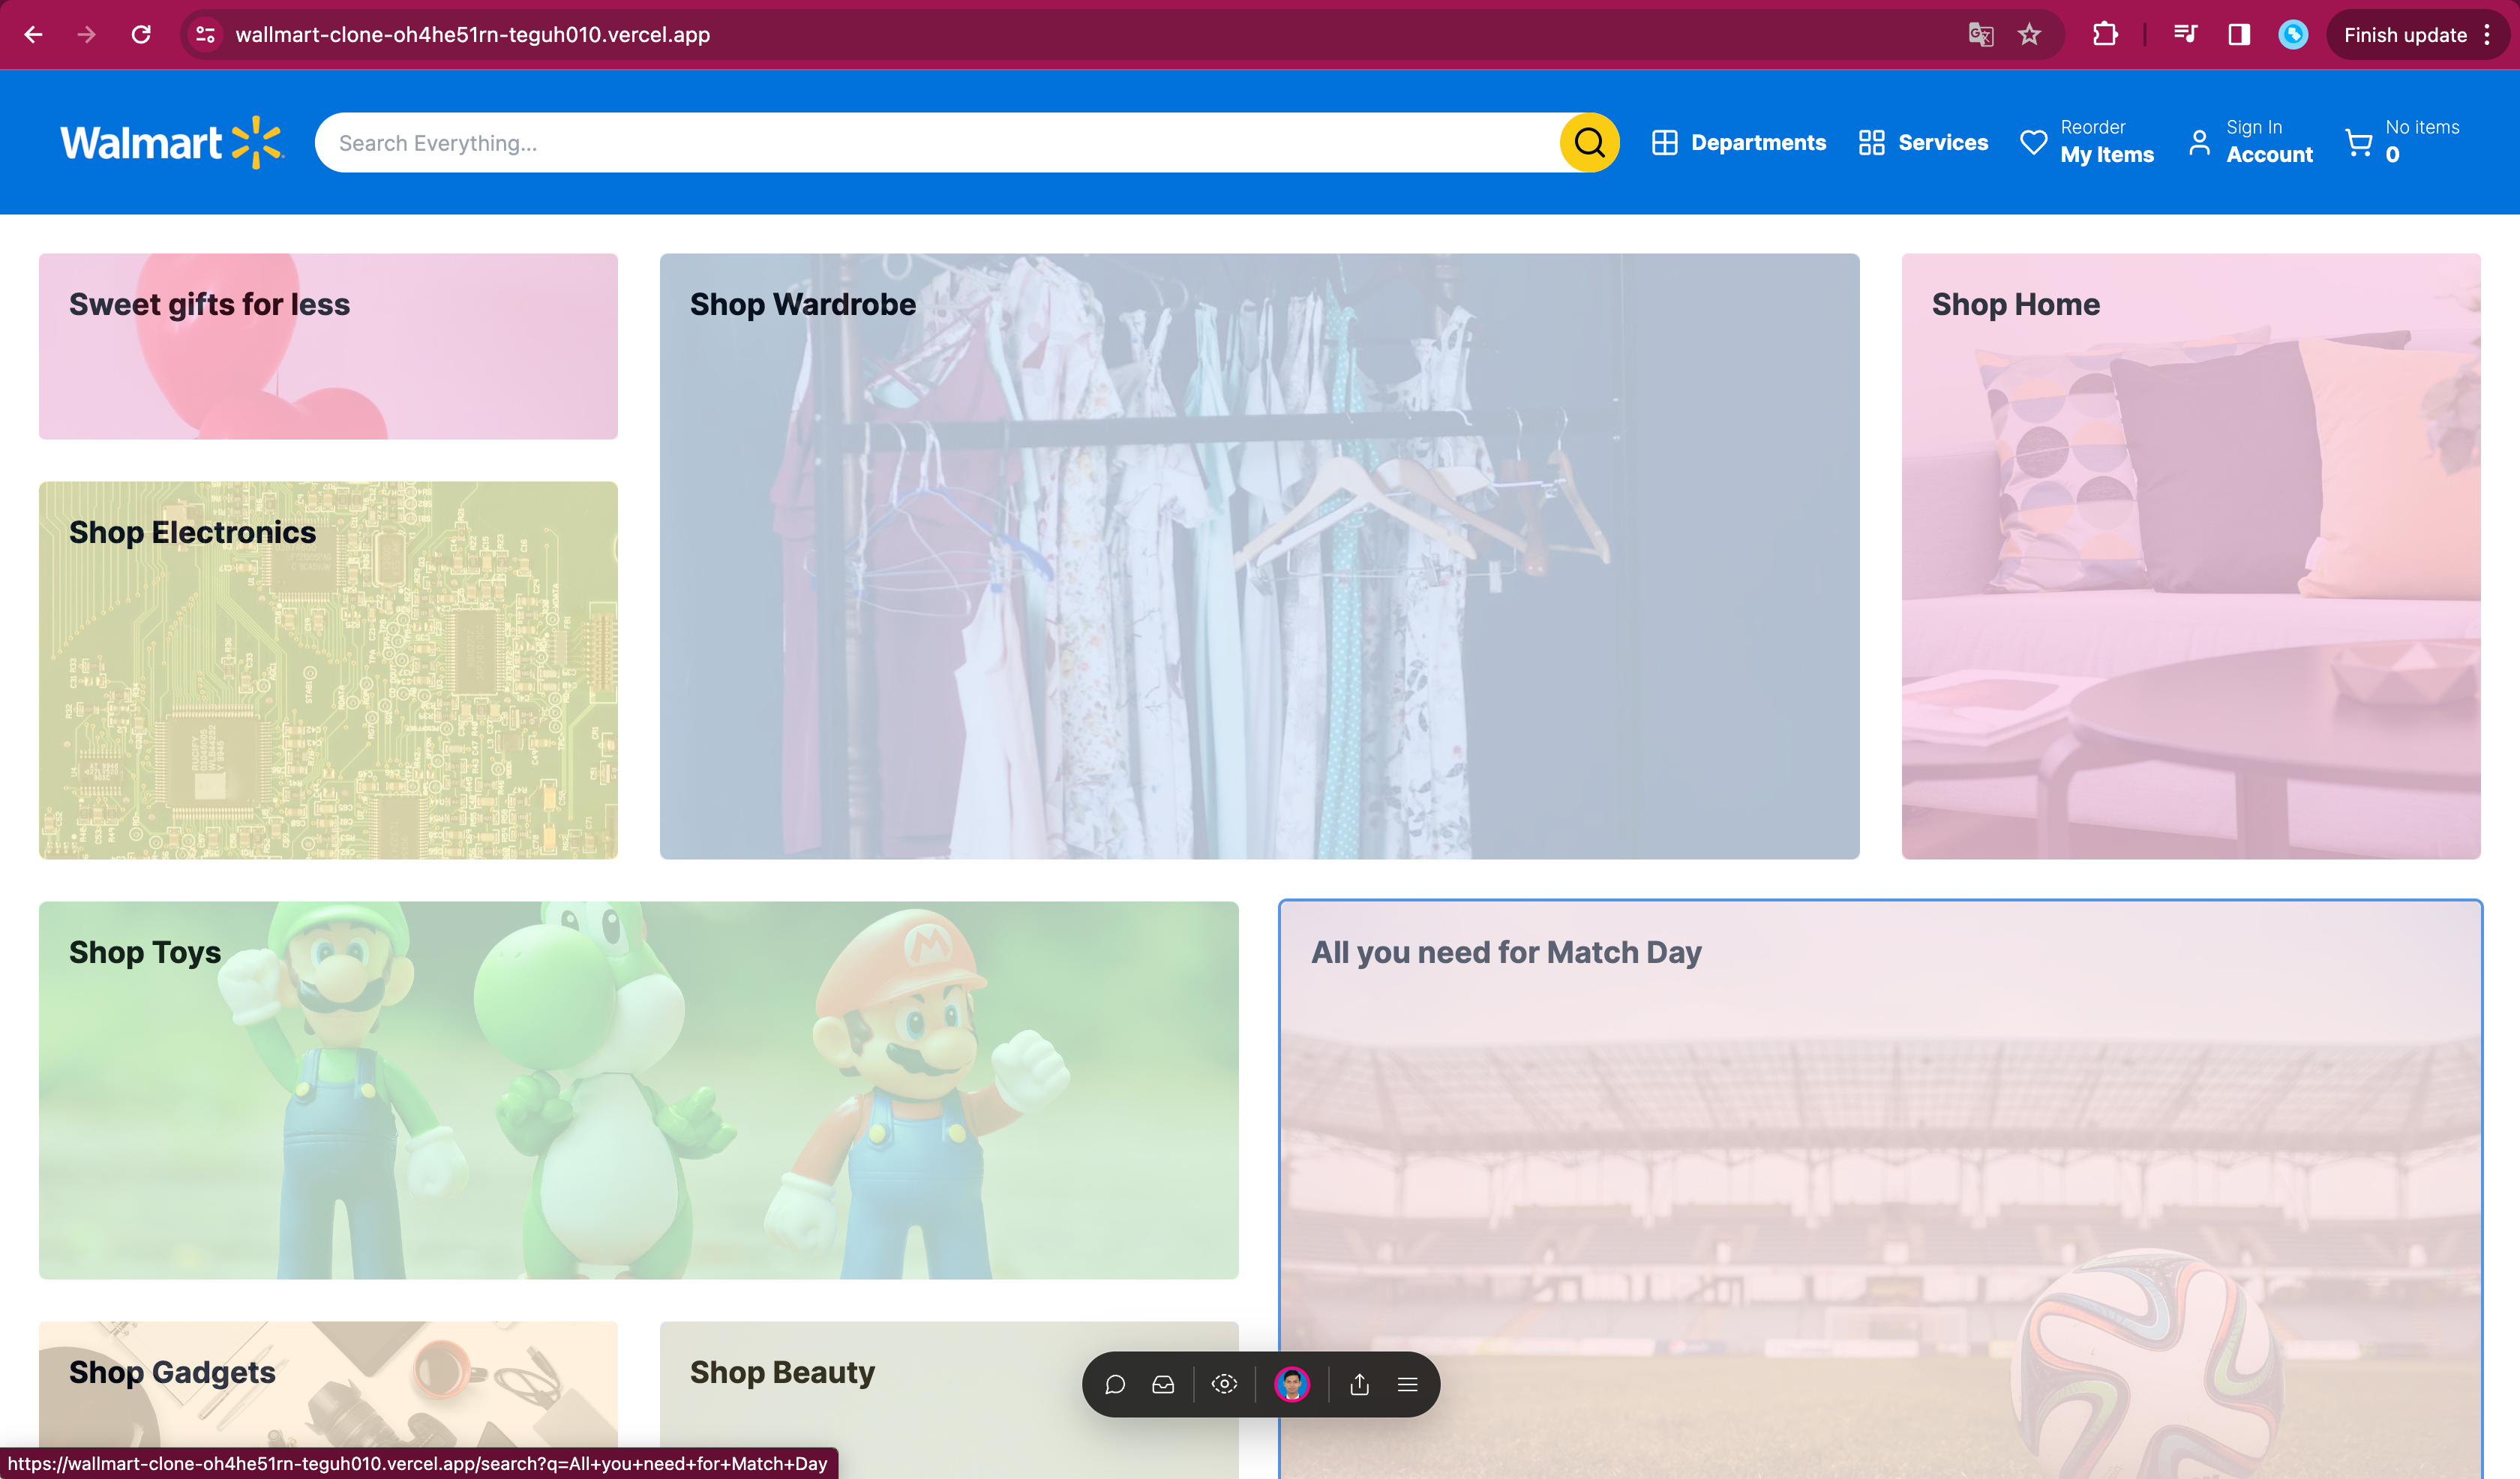Click the user avatar in floating toolbar
Screen dimensions: 2520x1479
click(1292, 1384)
